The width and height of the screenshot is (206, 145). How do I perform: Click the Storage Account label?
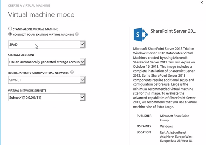click(x=21, y=55)
